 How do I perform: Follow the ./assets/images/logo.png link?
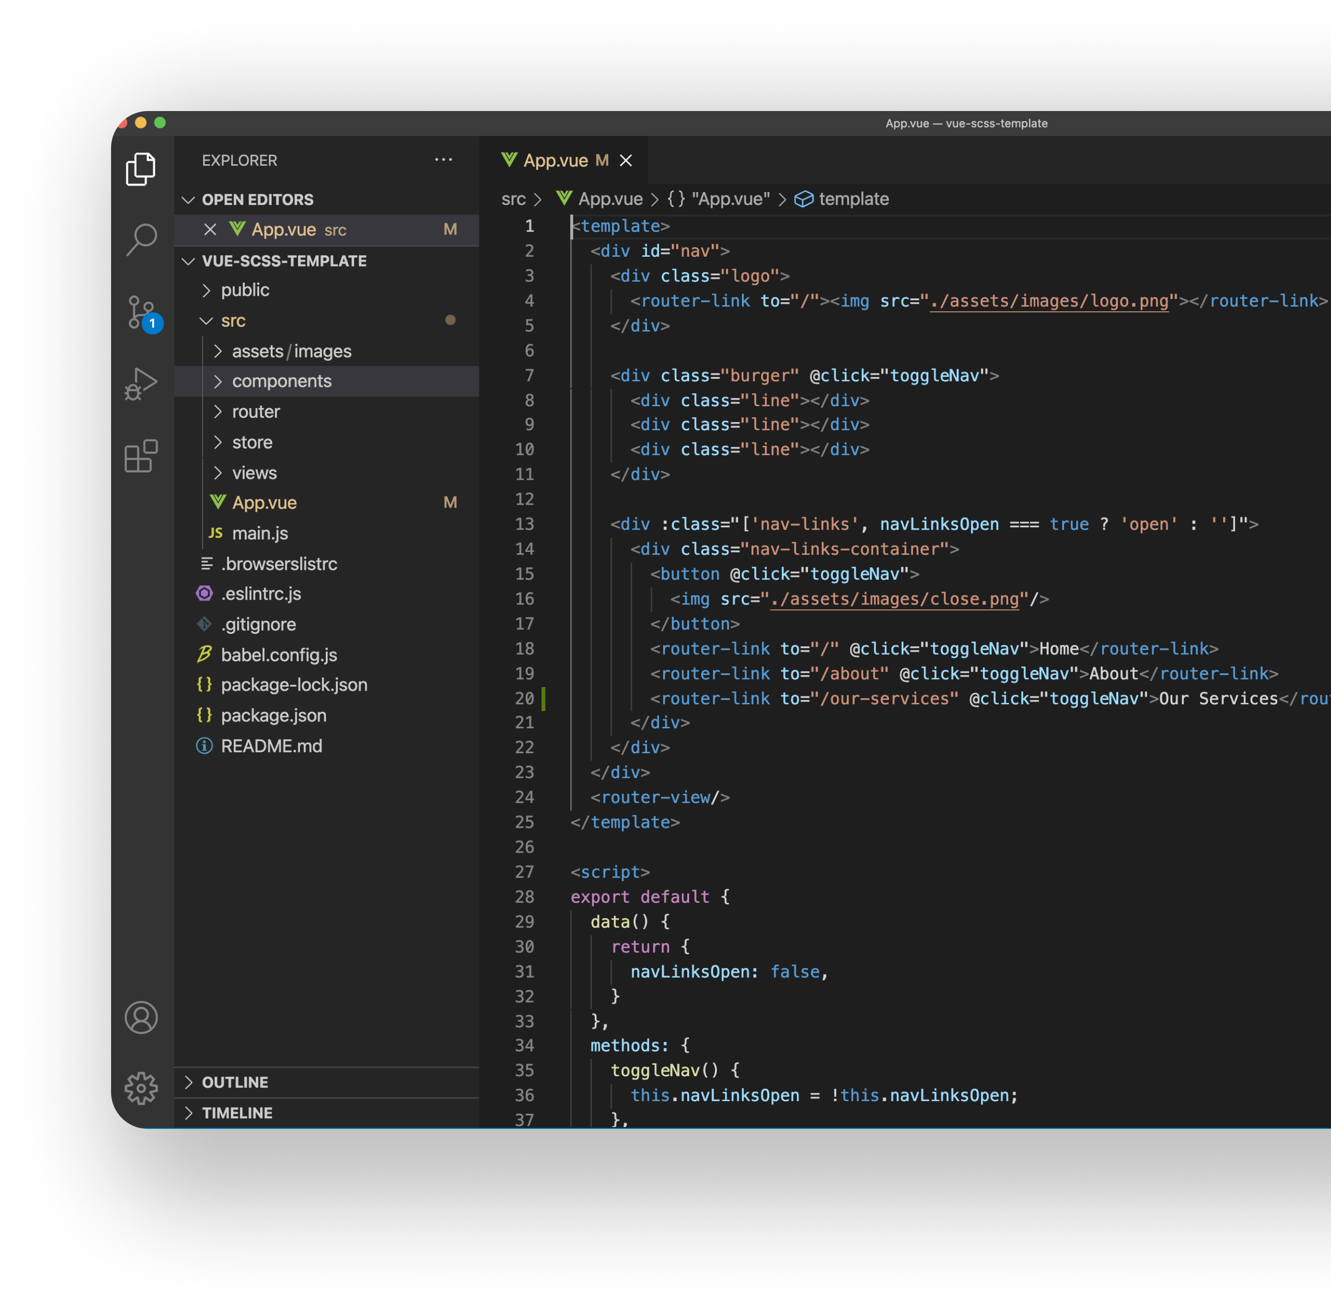(x=1049, y=301)
